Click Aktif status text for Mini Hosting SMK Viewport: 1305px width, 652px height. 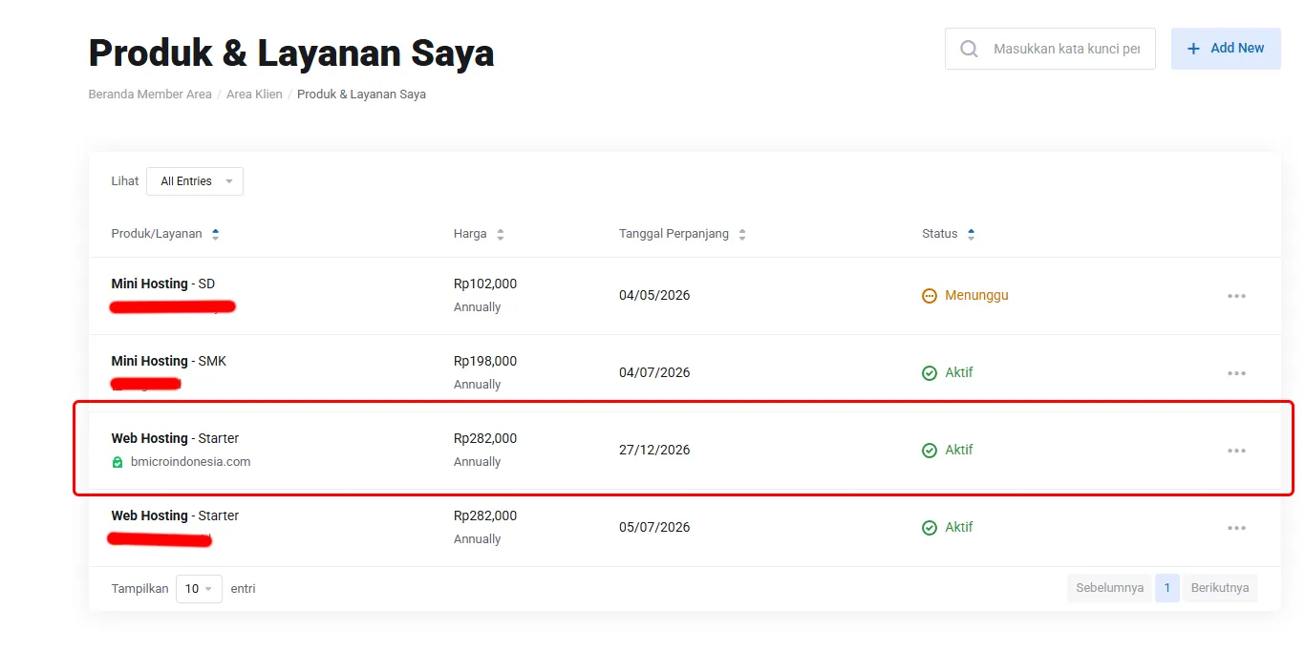tap(959, 373)
